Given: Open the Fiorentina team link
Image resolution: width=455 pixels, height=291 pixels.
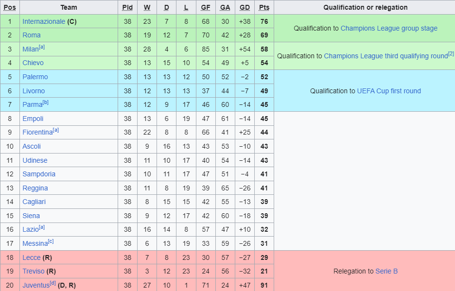Looking at the screenshot, I should click(38, 132).
